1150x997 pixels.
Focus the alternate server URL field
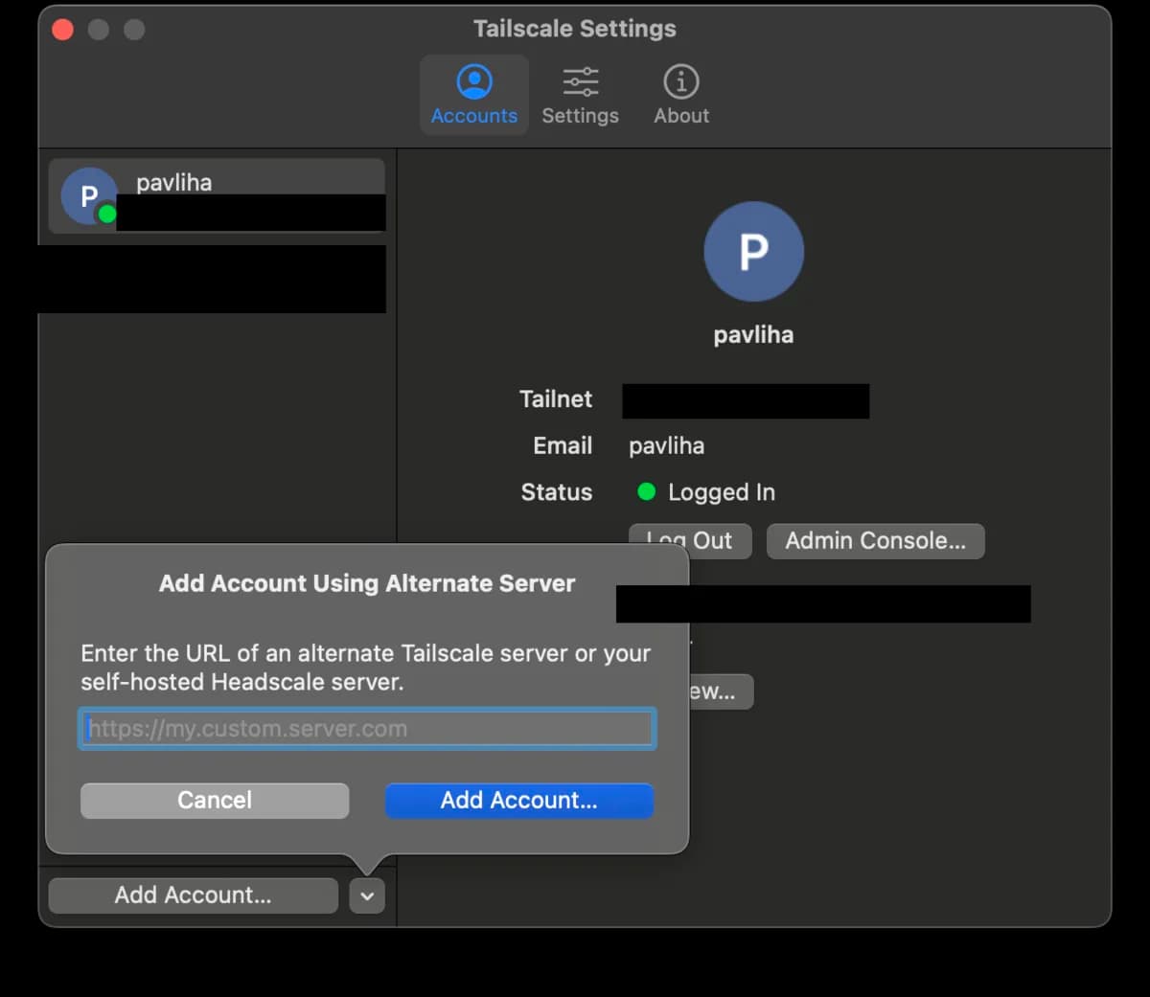click(x=367, y=729)
